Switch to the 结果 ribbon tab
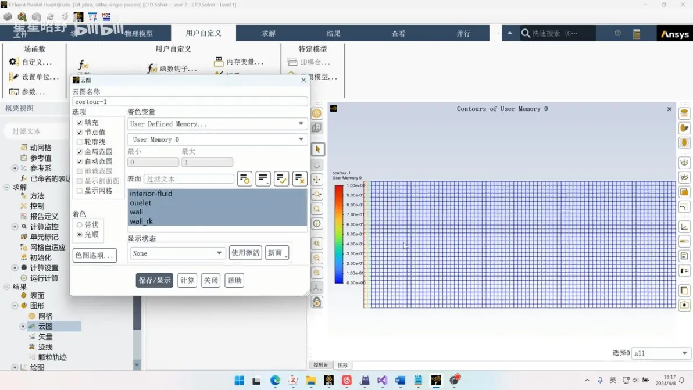The height and width of the screenshot is (390, 693). [333, 33]
